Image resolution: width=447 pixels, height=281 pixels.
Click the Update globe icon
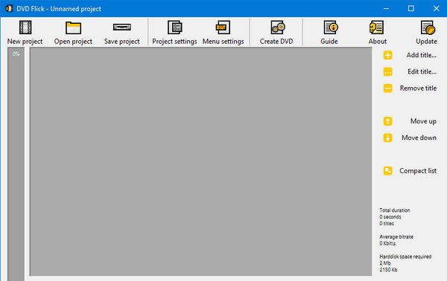pos(428,28)
